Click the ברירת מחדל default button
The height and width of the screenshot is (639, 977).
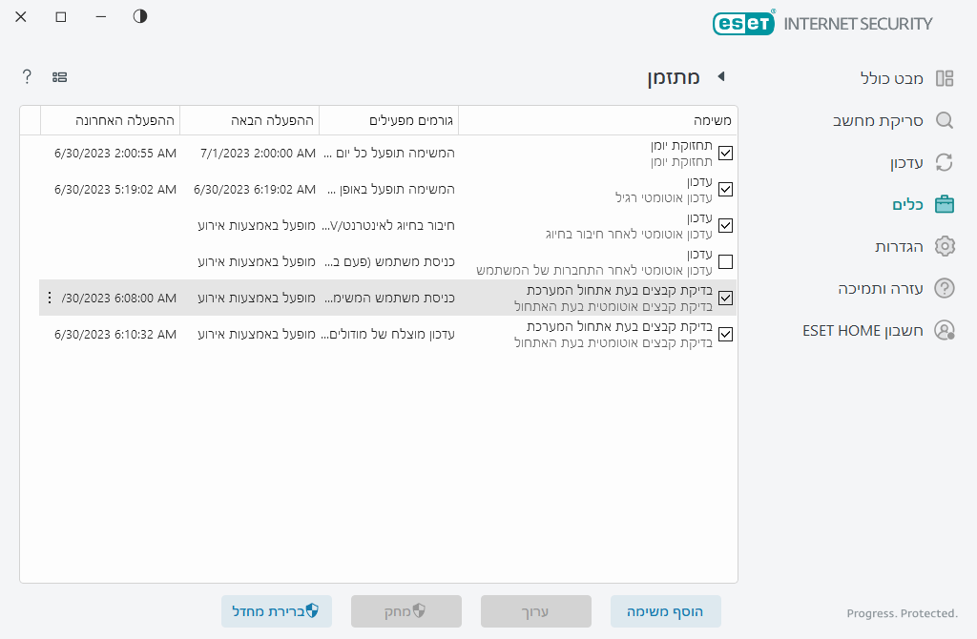click(x=277, y=611)
